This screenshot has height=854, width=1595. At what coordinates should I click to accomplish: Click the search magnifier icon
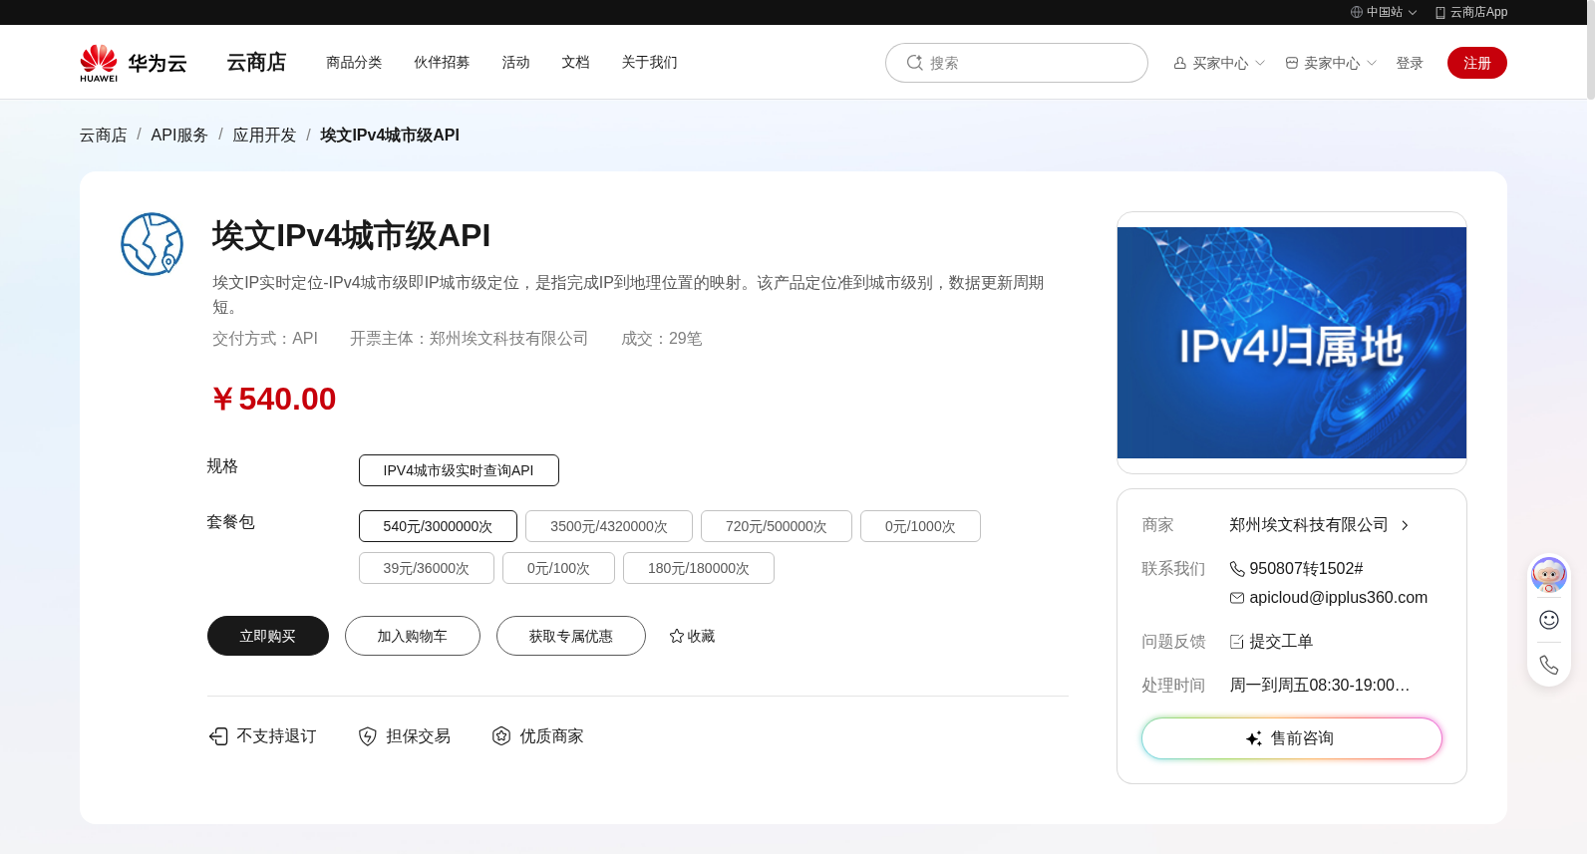pyautogui.click(x=914, y=63)
